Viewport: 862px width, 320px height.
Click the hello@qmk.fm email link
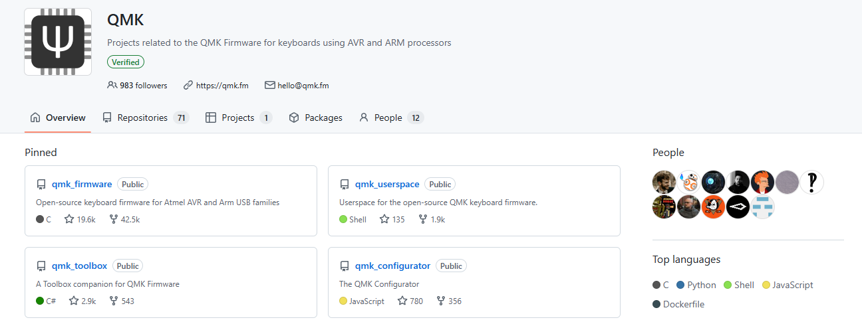pos(303,86)
